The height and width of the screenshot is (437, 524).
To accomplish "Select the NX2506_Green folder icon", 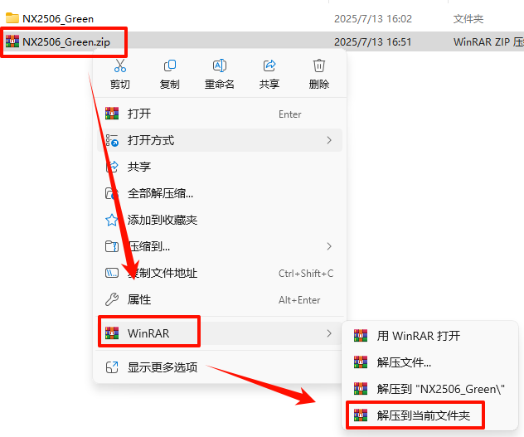I will 12,18.
